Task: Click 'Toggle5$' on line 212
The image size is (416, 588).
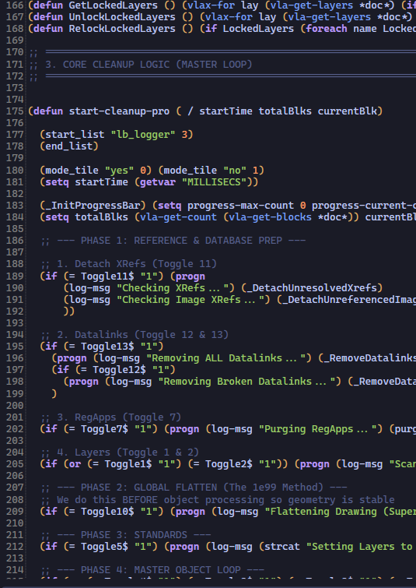Action: (x=104, y=547)
